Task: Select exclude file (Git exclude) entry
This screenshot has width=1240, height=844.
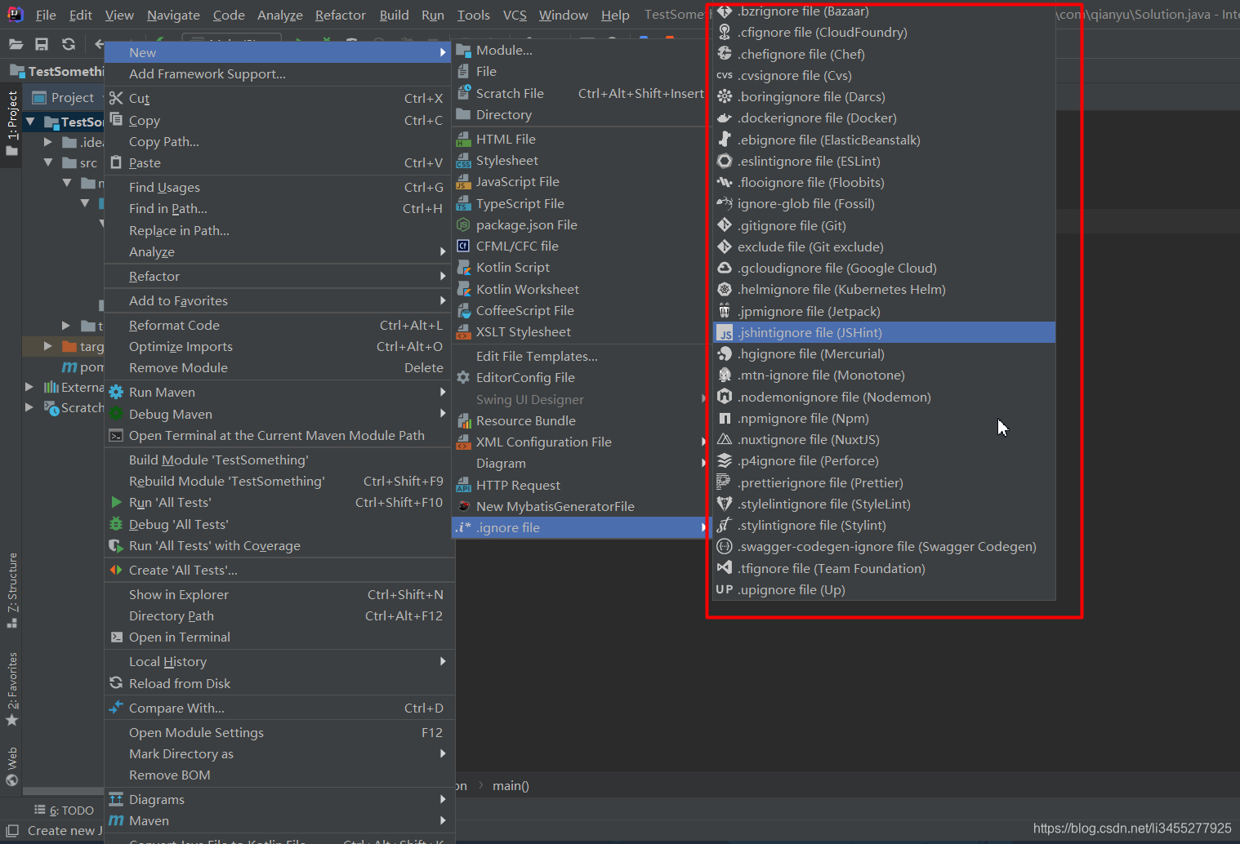Action: click(884, 247)
